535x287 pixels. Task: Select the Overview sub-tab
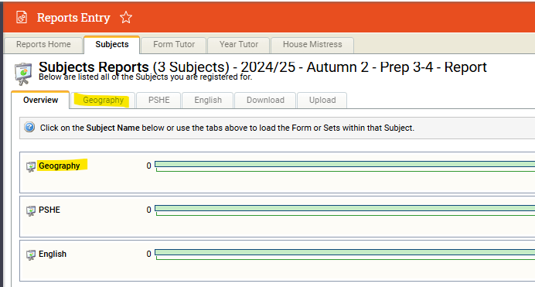[x=41, y=100]
